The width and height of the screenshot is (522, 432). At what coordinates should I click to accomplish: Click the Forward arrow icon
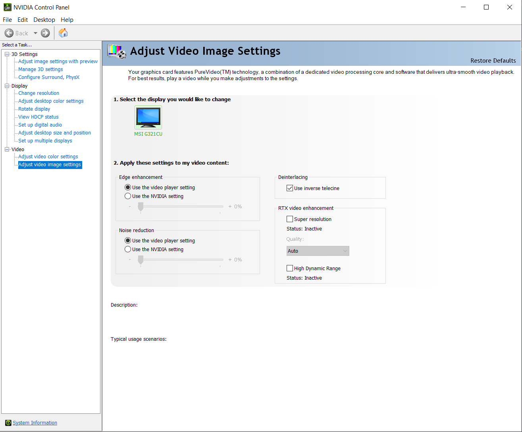[x=45, y=33]
